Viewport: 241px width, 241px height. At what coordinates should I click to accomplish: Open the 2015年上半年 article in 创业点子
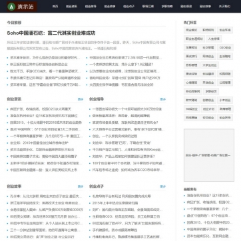115,203
